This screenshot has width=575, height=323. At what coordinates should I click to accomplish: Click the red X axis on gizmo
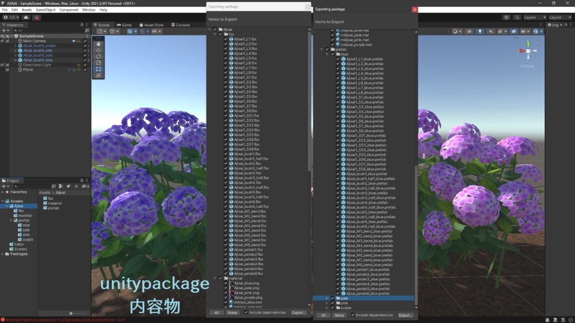(522, 51)
